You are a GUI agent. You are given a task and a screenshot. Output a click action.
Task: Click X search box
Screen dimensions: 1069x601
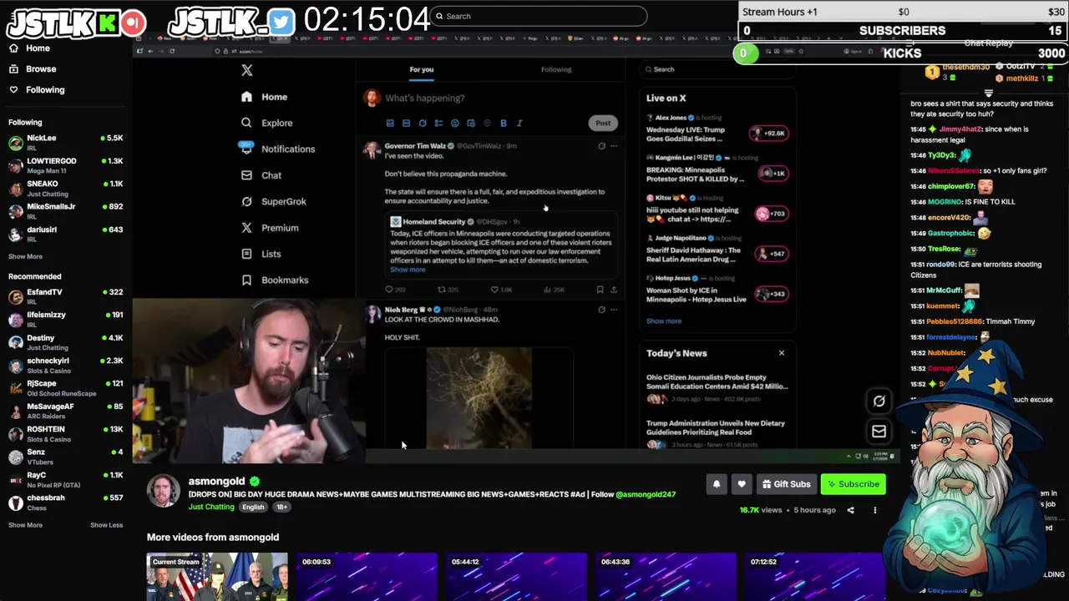[x=717, y=69]
